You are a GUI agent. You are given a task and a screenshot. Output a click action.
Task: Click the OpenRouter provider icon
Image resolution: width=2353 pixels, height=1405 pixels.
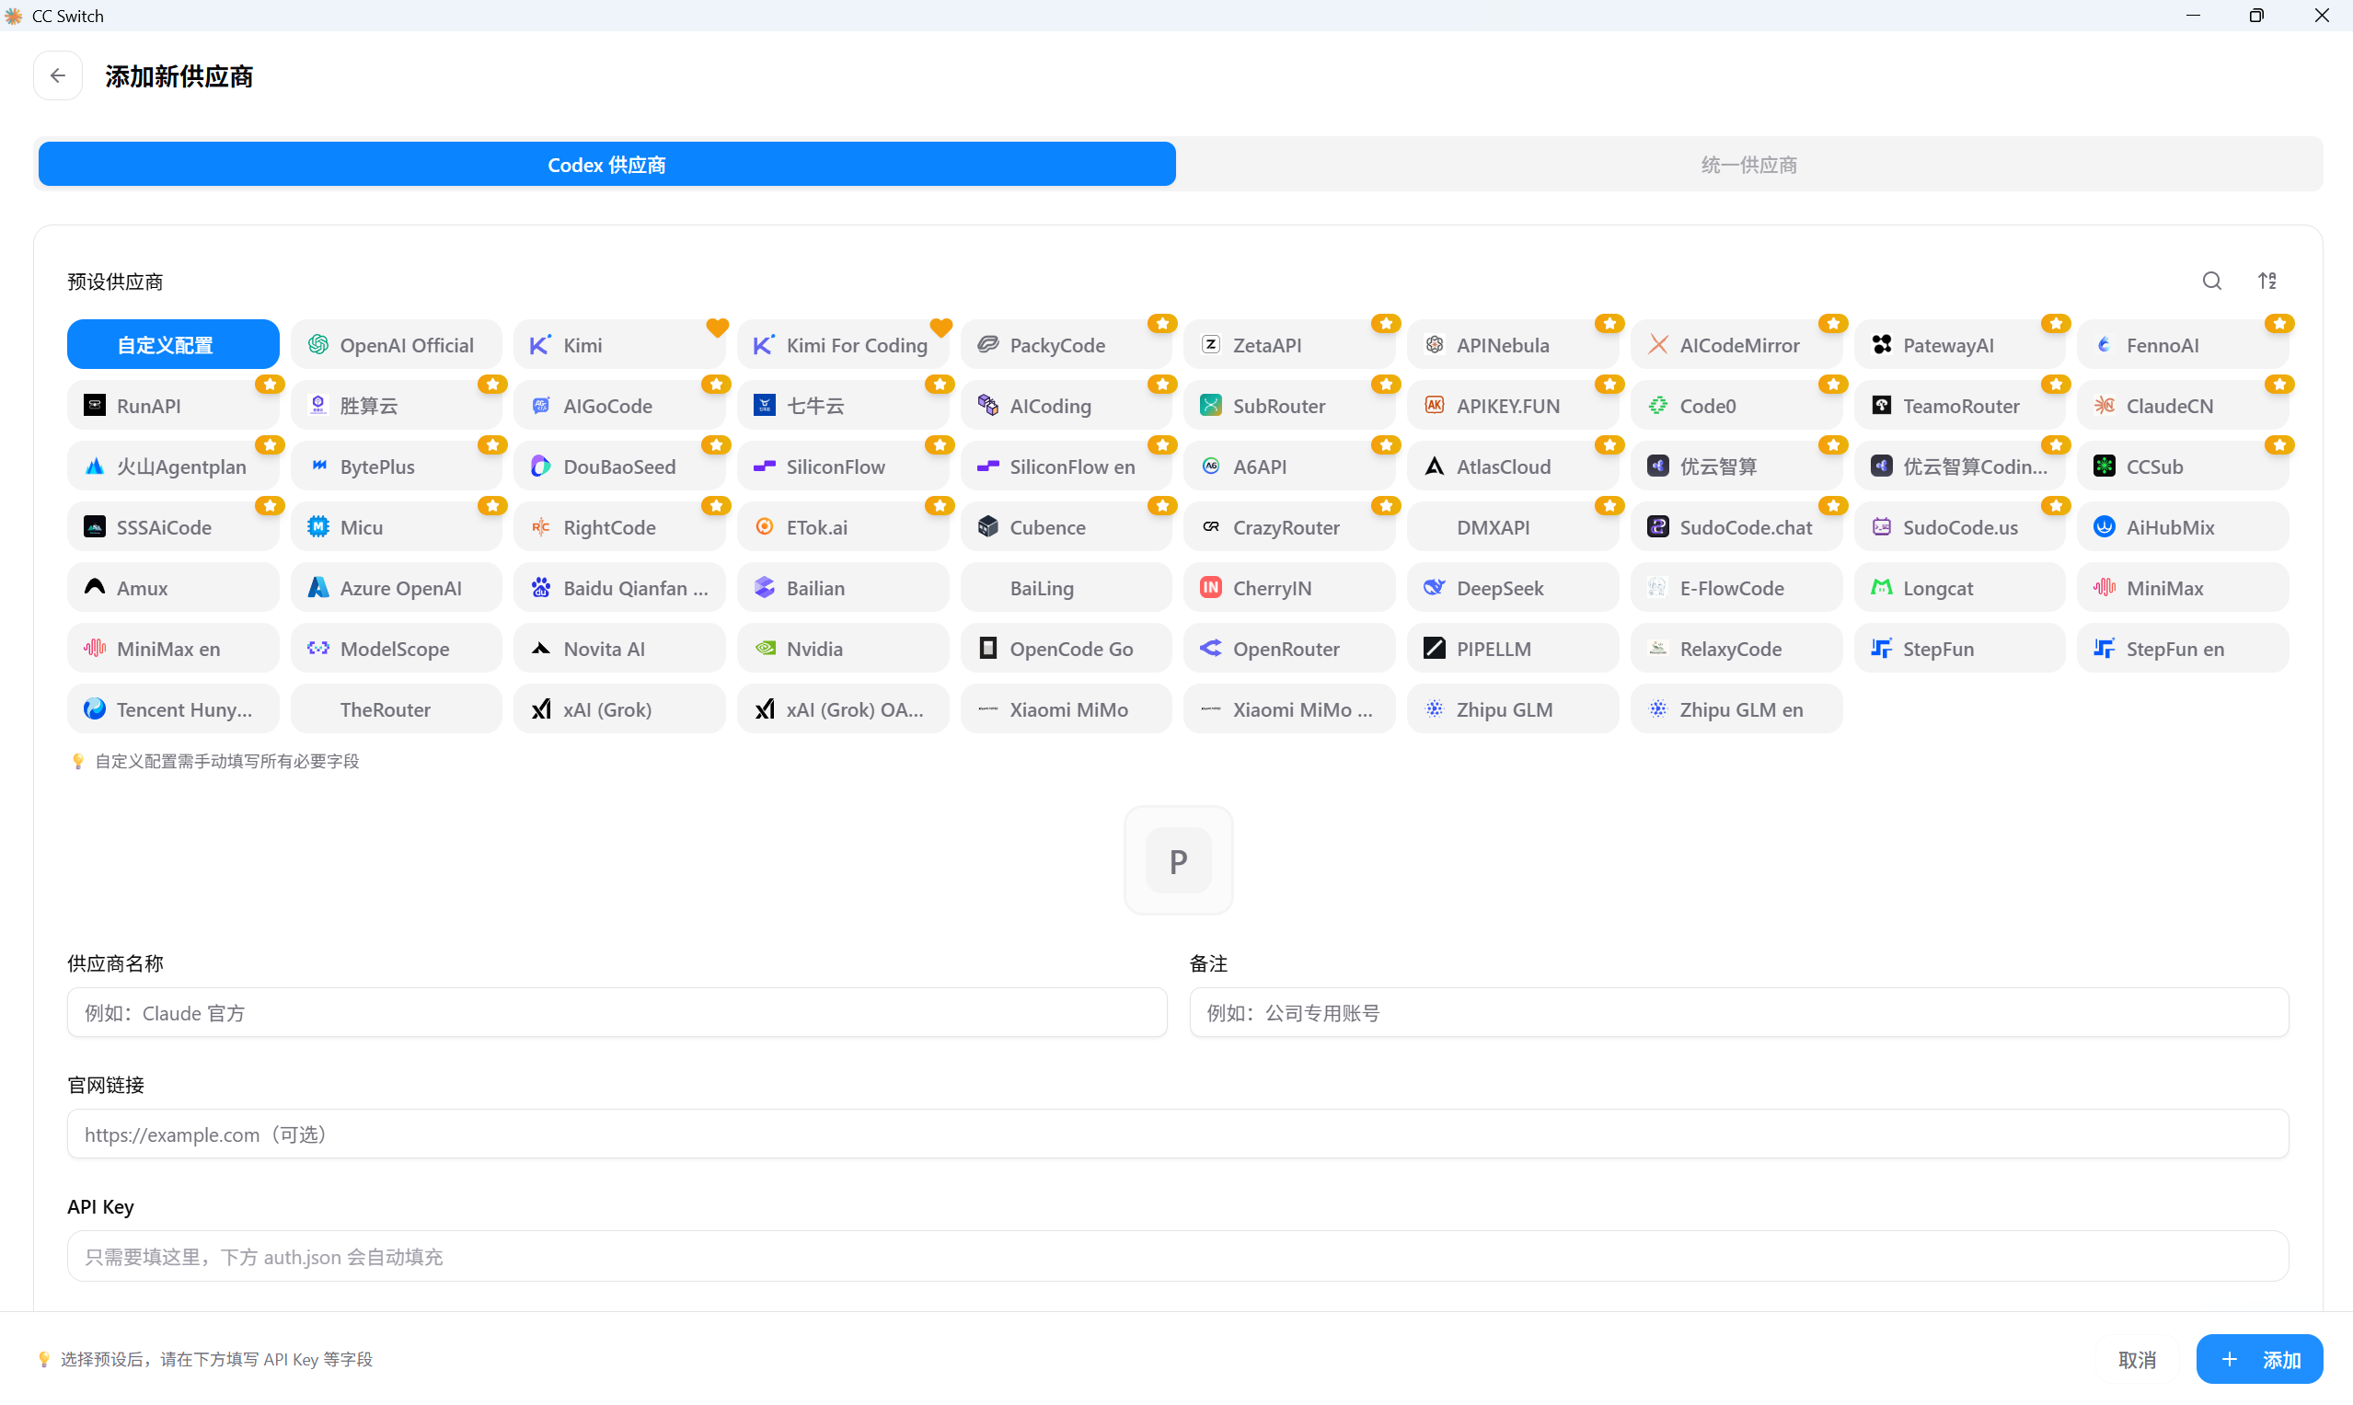(x=1211, y=649)
